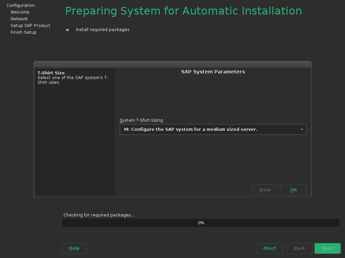Image resolution: width=345 pixels, height=258 pixels.
Task: Click the 'Select one of the SAP system's T-Shirt sizes' help text
Action: point(73,80)
